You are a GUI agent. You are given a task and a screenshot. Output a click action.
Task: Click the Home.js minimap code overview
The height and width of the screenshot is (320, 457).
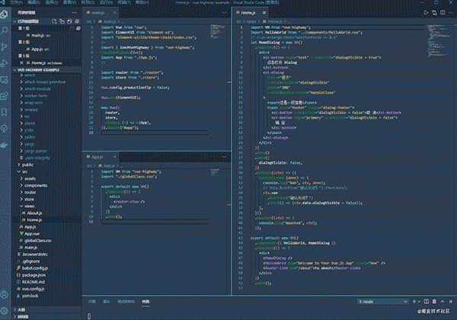(437, 41)
